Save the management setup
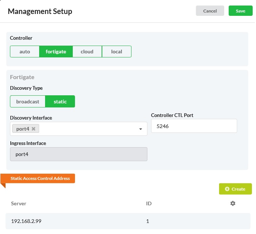Viewport: 256px width, 234px height. pyautogui.click(x=240, y=11)
